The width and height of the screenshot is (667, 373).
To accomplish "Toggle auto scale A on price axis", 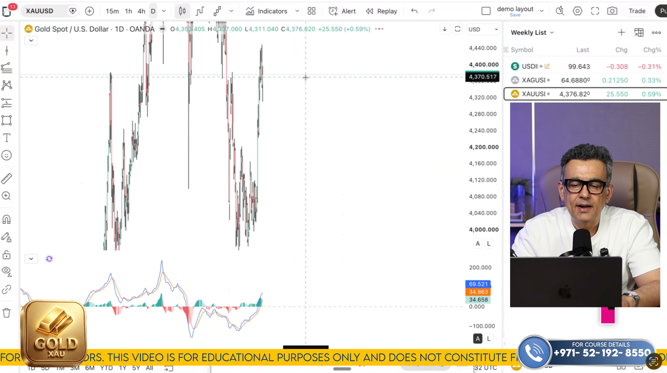I will click(x=478, y=244).
